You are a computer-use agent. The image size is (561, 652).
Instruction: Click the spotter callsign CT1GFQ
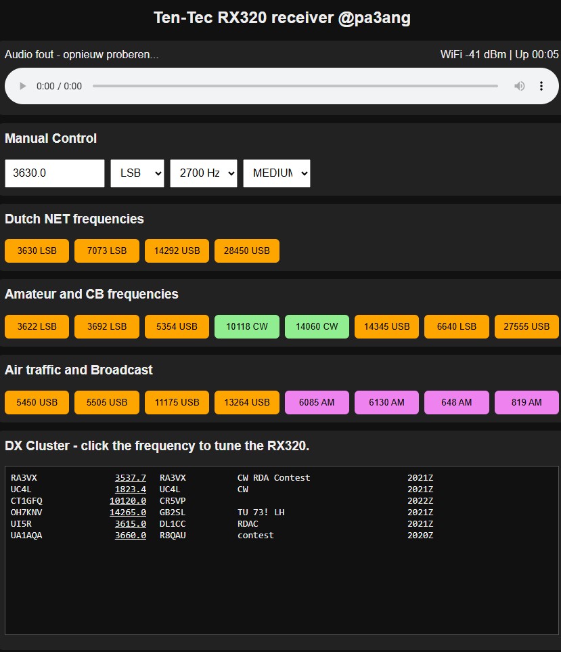(x=26, y=500)
